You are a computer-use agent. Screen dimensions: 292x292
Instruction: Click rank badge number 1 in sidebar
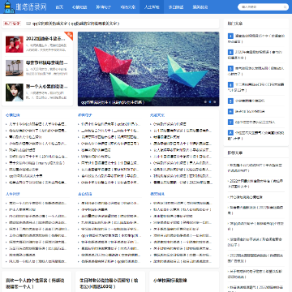(230, 36)
